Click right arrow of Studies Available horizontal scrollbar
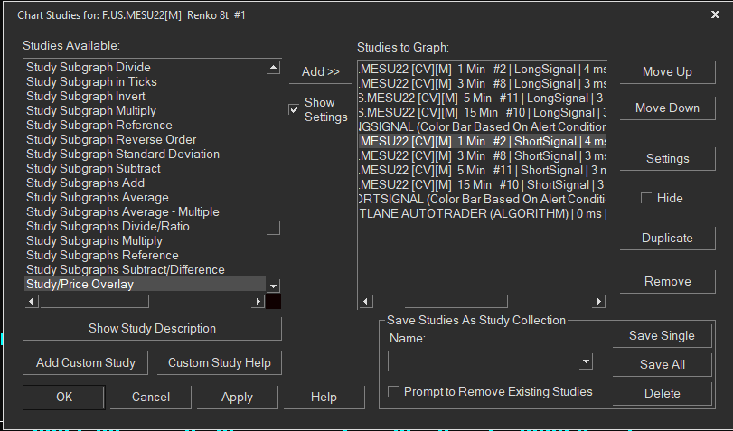The width and height of the screenshot is (733, 431). coord(258,302)
